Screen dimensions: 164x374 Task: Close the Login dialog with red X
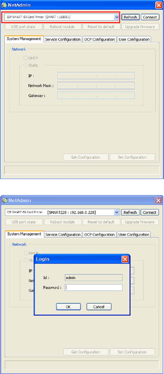point(125,259)
